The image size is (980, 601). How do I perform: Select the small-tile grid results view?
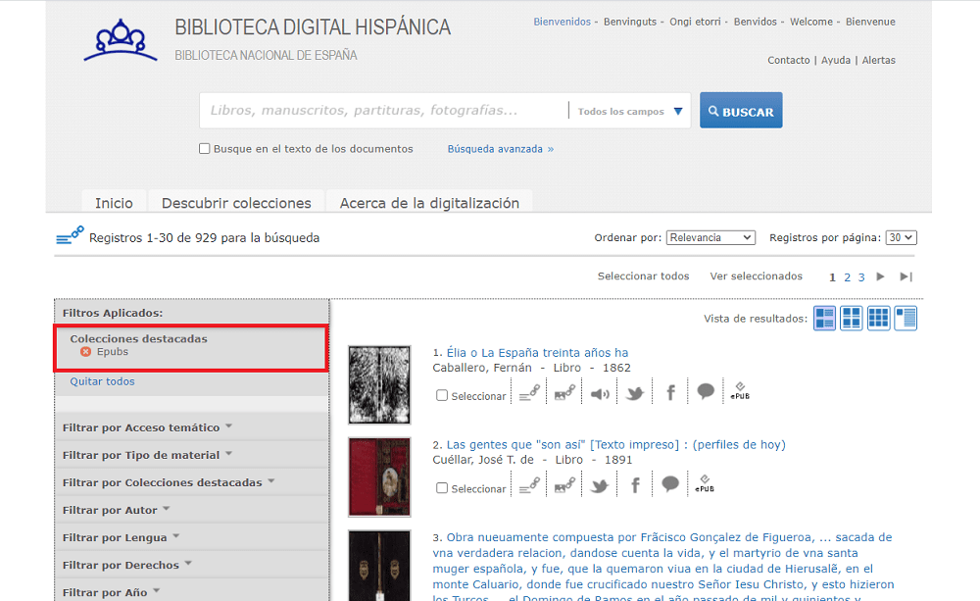(x=878, y=319)
